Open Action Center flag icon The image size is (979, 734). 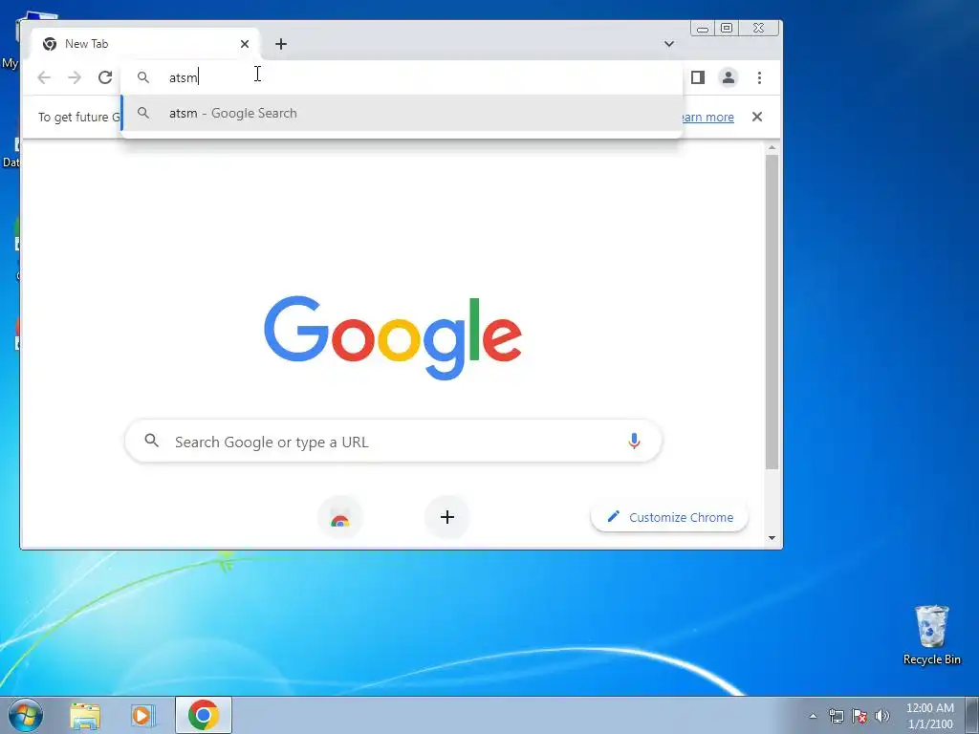pos(859,716)
